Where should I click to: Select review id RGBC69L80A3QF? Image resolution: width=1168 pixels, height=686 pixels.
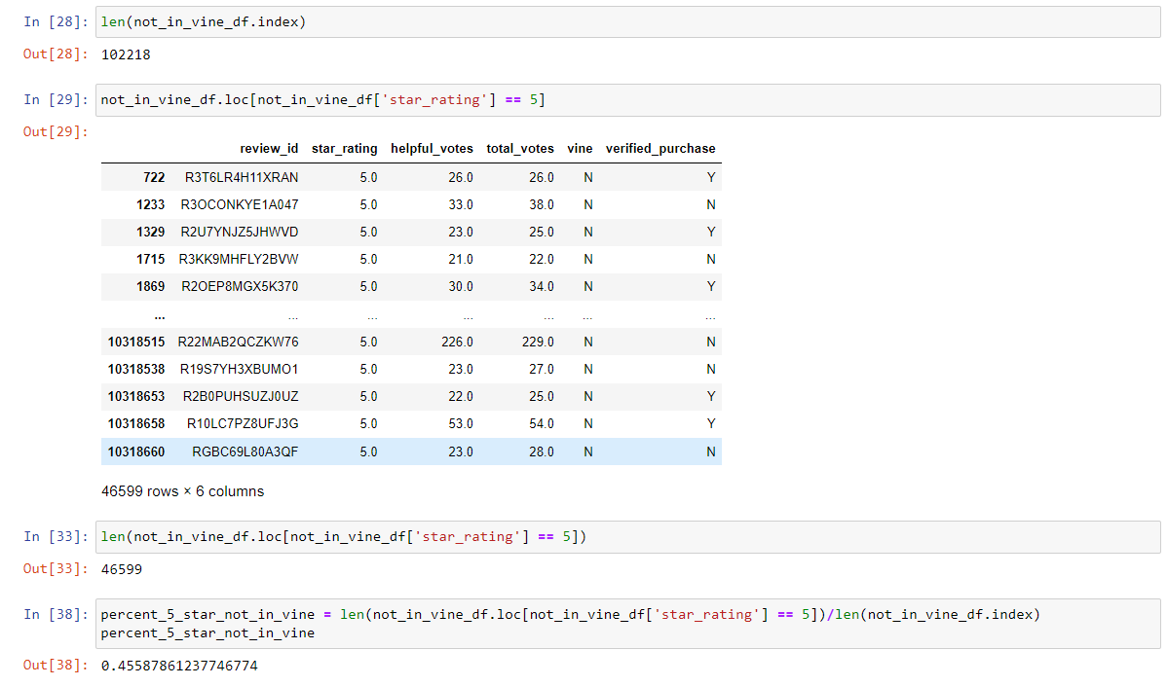tap(245, 451)
